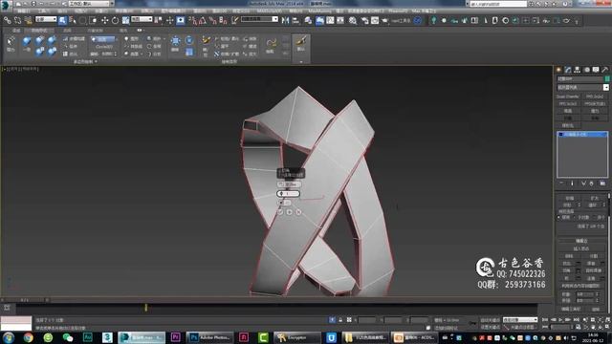The width and height of the screenshot is (612, 344).
Task: Click the Use Pivot Point Center icon
Action: pos(159,20)
